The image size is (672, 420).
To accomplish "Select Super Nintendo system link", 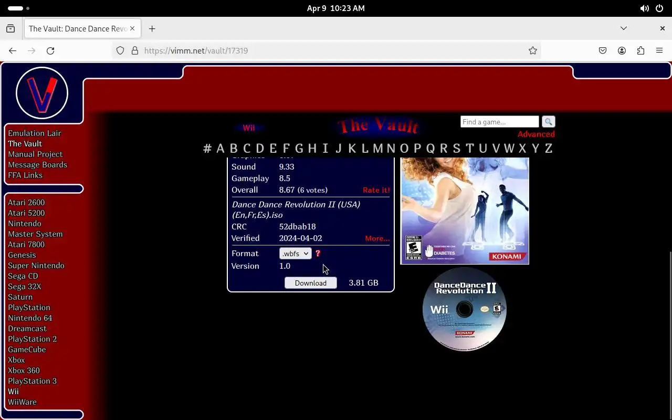I will pyautogui.click(x=36, y=265).
